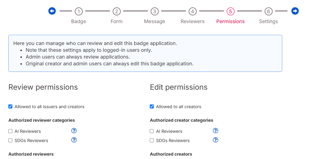Open help for SDGs Reviewers under Review permissions

coord(74,140)
